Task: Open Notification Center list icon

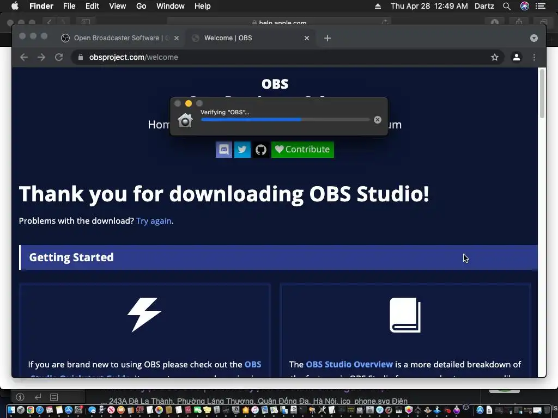Action: pyautogui.click(x=541, y=6)
